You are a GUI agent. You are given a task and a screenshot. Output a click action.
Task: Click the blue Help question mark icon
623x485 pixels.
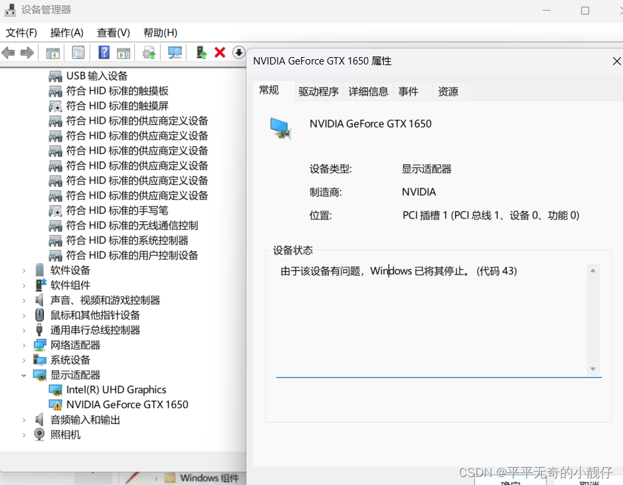[x=104, y=52]
